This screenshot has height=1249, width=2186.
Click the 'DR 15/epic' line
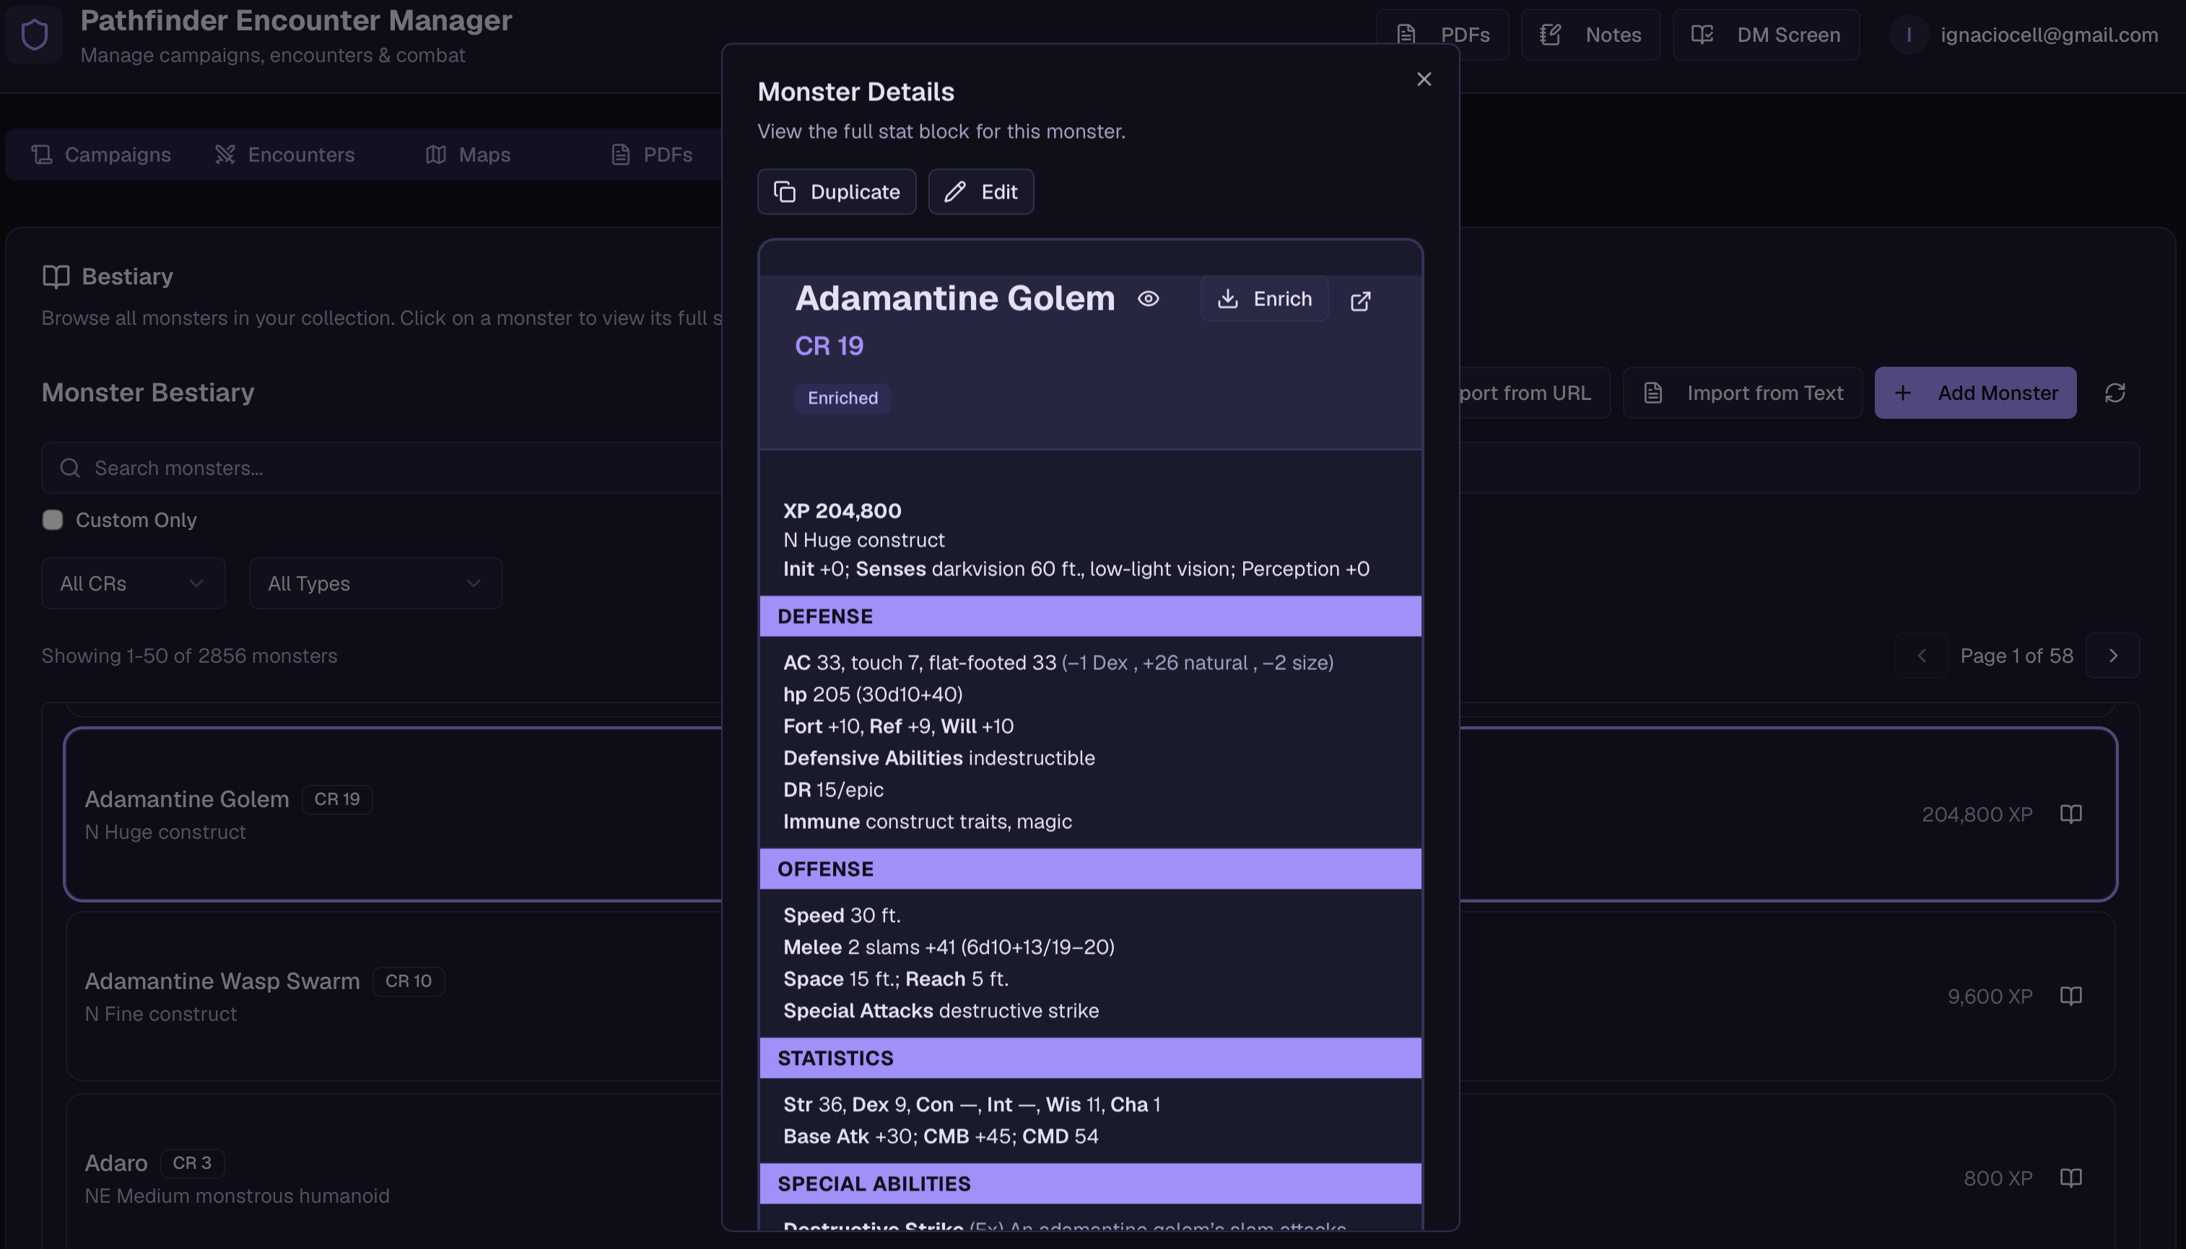(834, 790)
